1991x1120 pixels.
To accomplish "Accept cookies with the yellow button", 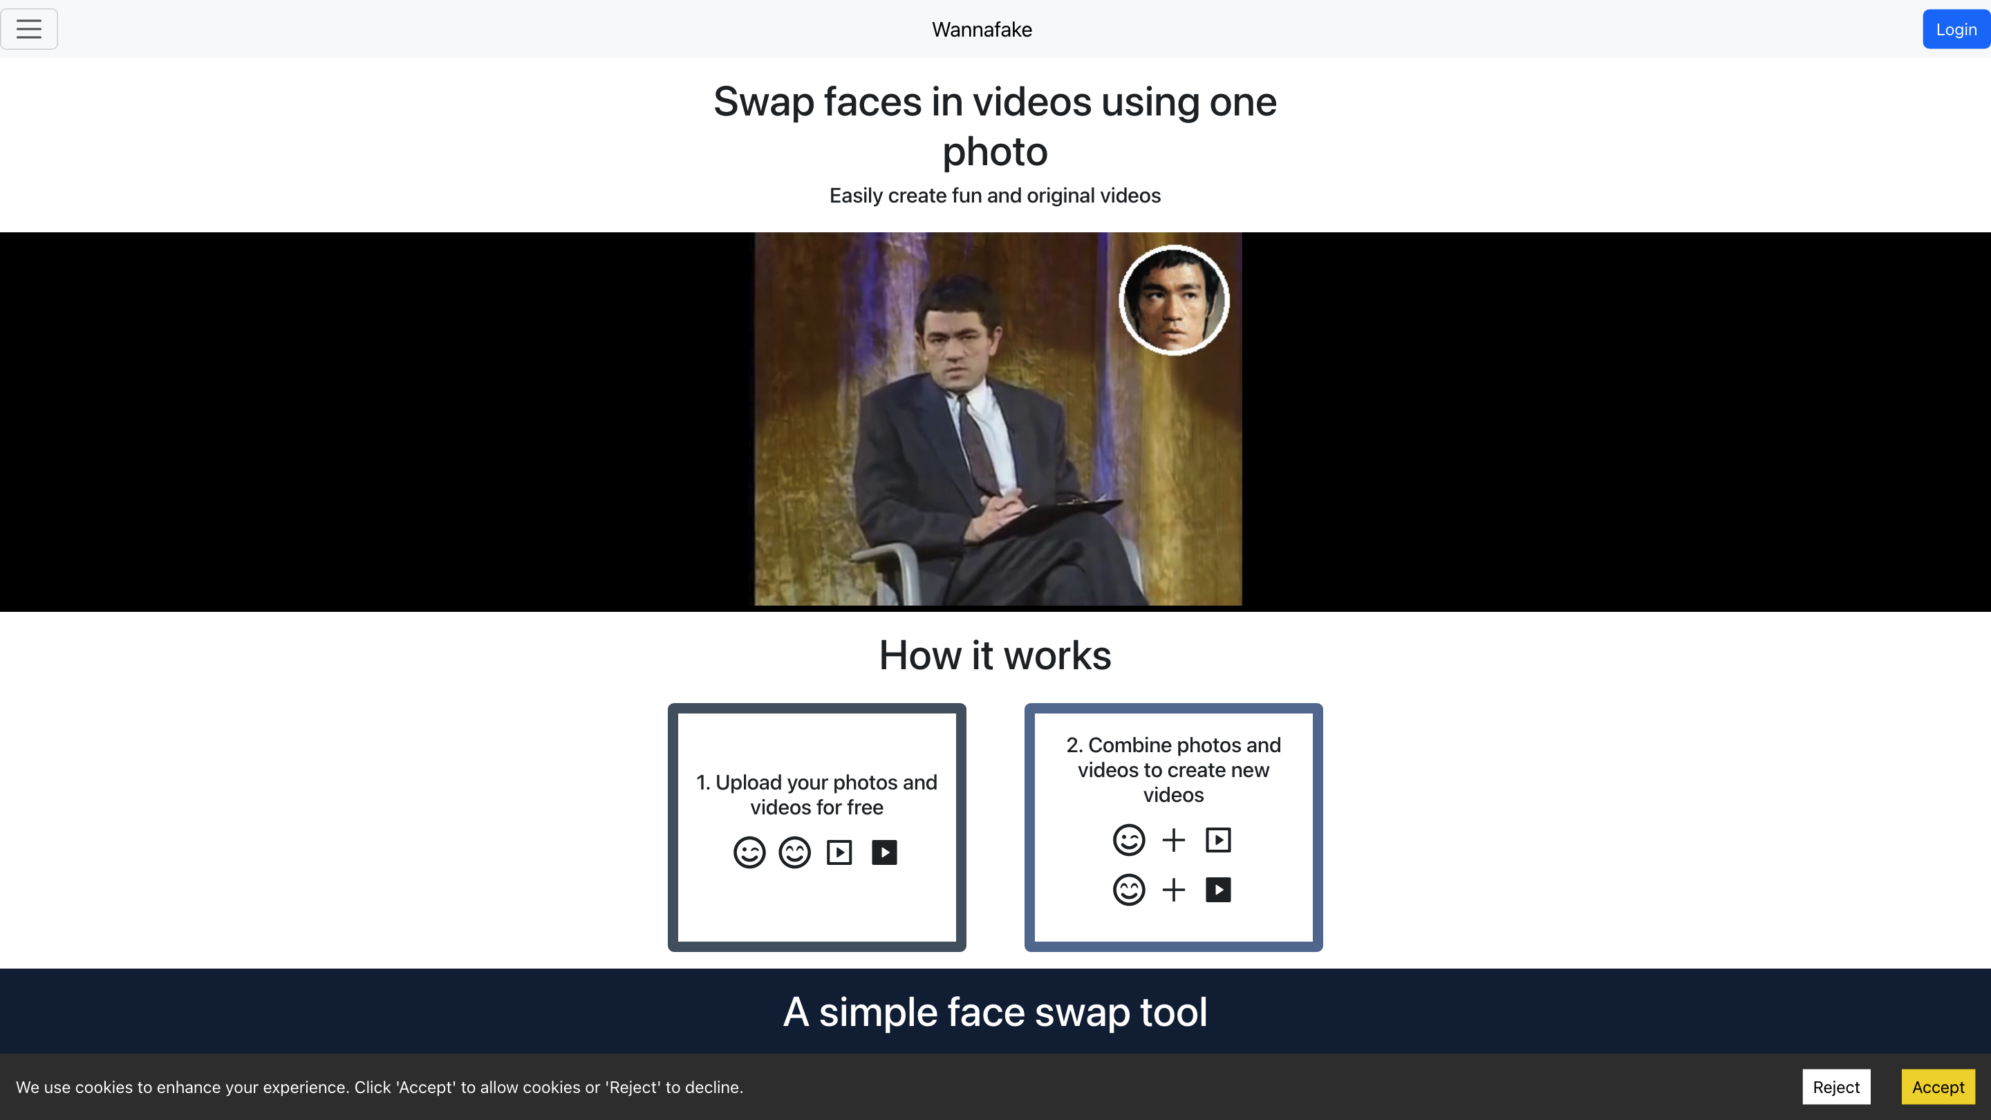I will [x=1938, y=1087].
